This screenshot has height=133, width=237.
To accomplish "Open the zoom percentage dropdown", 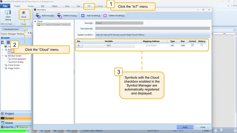I will tap(211, 131).
